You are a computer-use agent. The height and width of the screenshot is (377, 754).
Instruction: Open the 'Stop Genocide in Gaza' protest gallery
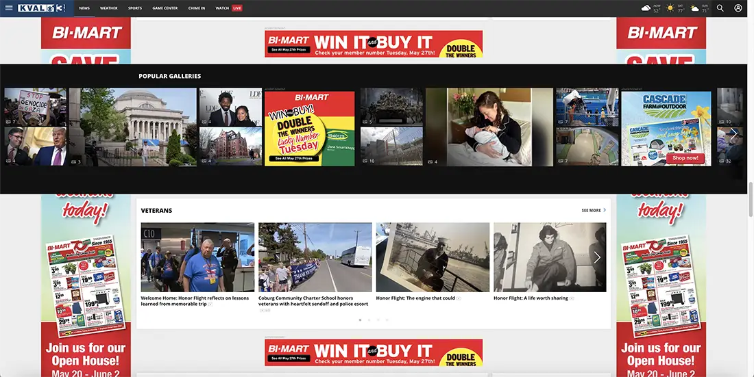pyautogui.click(x=35, y=107)
